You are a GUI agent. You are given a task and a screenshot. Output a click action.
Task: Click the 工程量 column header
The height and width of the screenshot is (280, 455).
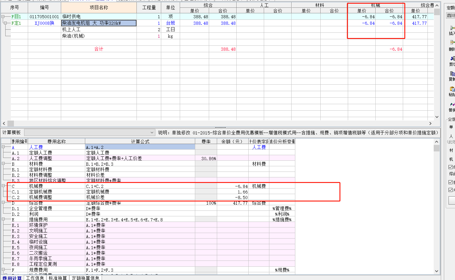[x=149, y=7]
